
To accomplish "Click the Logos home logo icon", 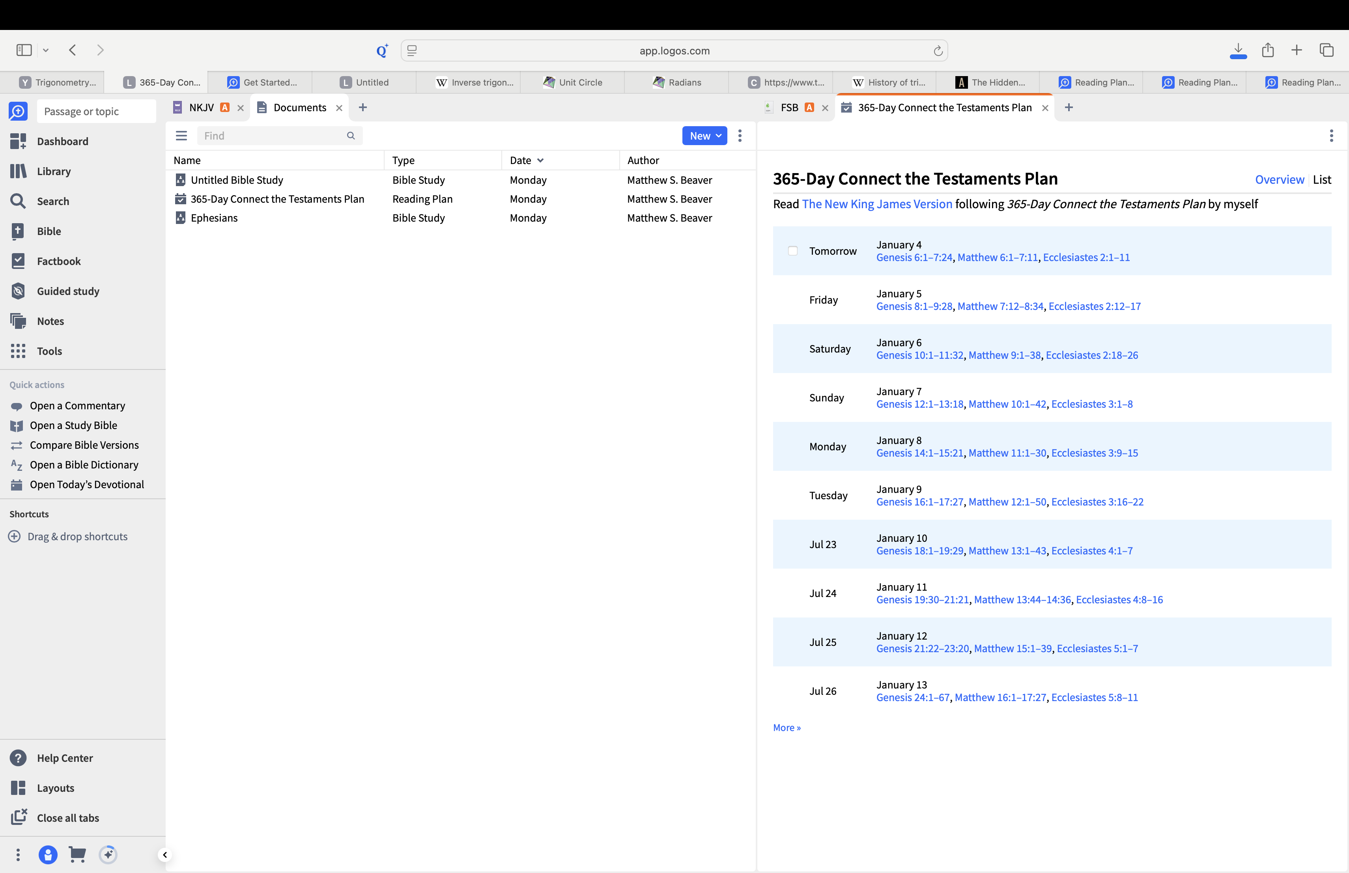I will pos(18,111).
